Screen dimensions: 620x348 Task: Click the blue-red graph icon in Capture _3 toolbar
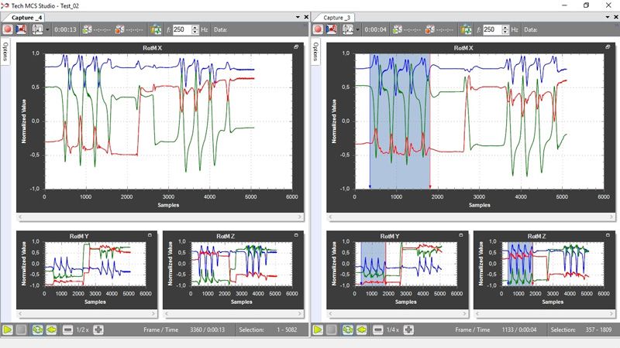(331, 29)
